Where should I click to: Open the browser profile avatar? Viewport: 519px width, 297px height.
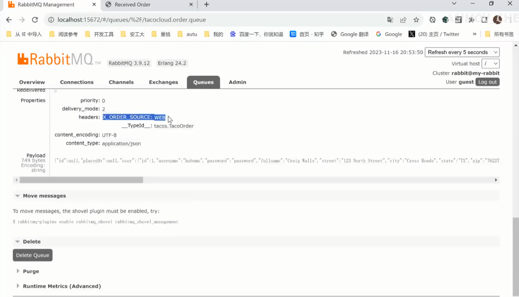click(497, 20)
